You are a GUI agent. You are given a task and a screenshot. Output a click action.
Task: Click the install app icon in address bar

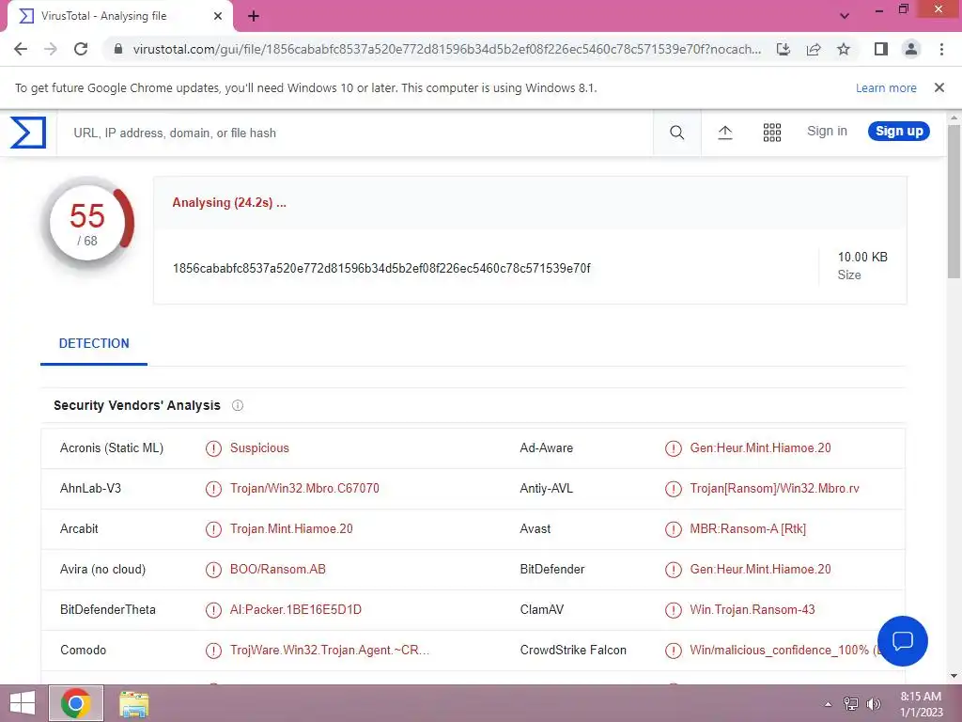tap(784, 49)
